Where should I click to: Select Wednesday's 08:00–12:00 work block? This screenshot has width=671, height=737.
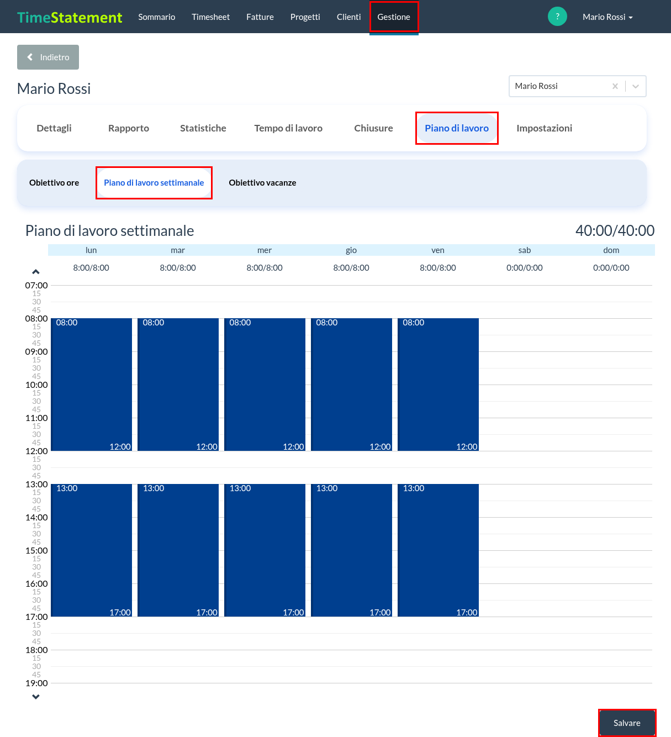265,385
